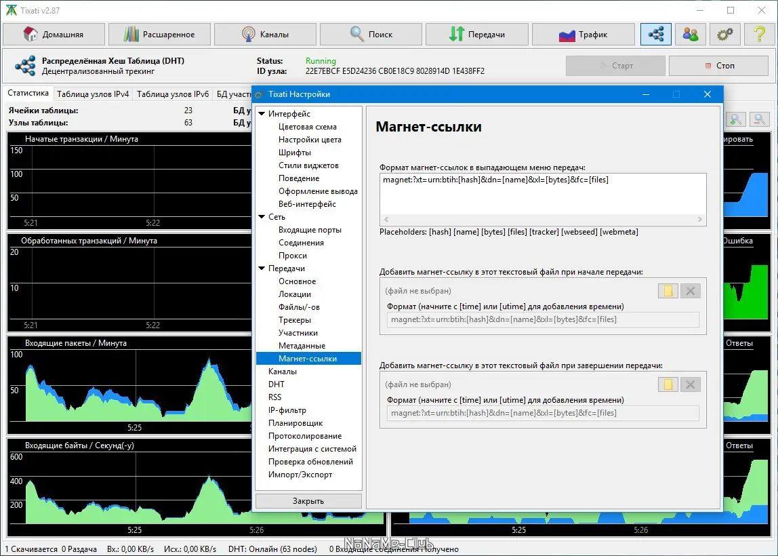The height and width of the screenshot is (556, 778).
Task: Select Прокси in settings tree
Action: (x=292, y=256)
